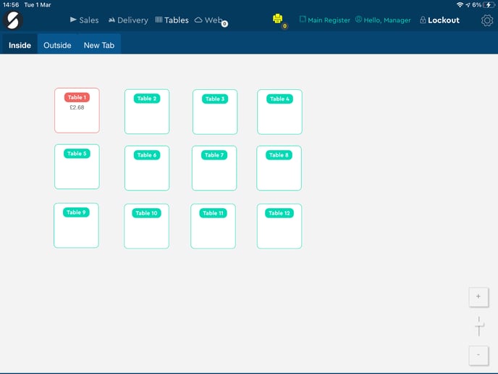Viewport: 498px width, 374px height.
Task: Zoom in with the plus button
Action: (478, 296)
